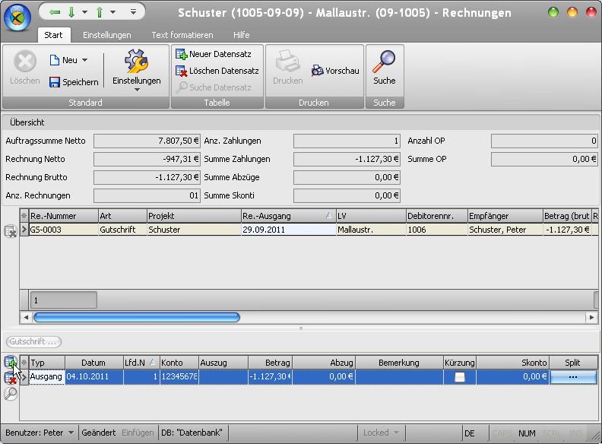Screen dimensions: 602x444
Task: Click Suche Datensatz in the Tabelle group
Action: click(214, 87)
